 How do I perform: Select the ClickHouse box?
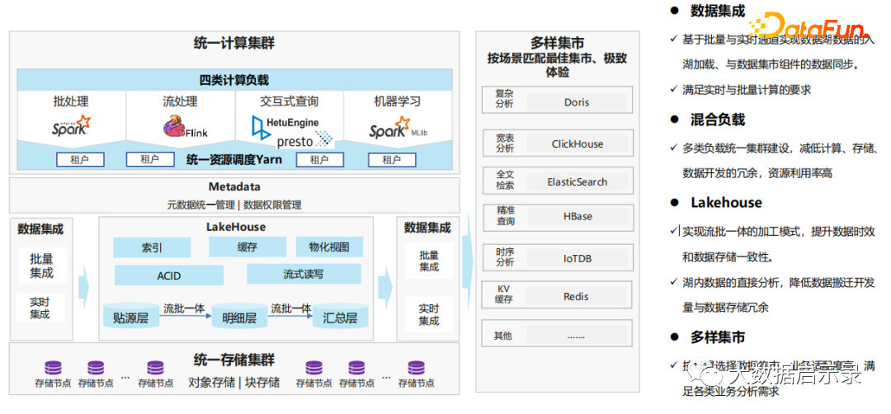click(x=576, y=143)
